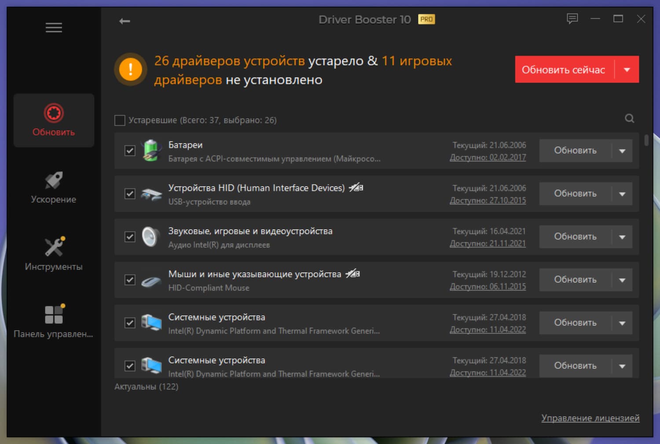Open Управление лицензией link
The height and width of the screenshot is (444, 660).
pos(590,418)
